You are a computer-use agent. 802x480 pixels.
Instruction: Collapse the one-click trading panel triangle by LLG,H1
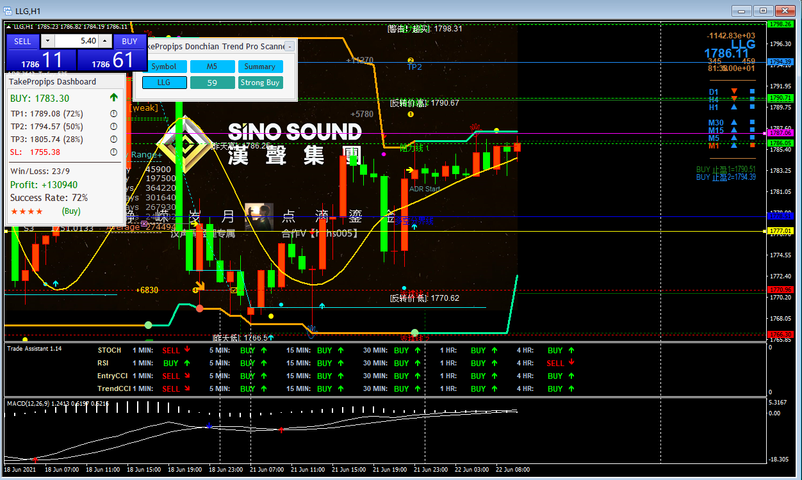10,26
